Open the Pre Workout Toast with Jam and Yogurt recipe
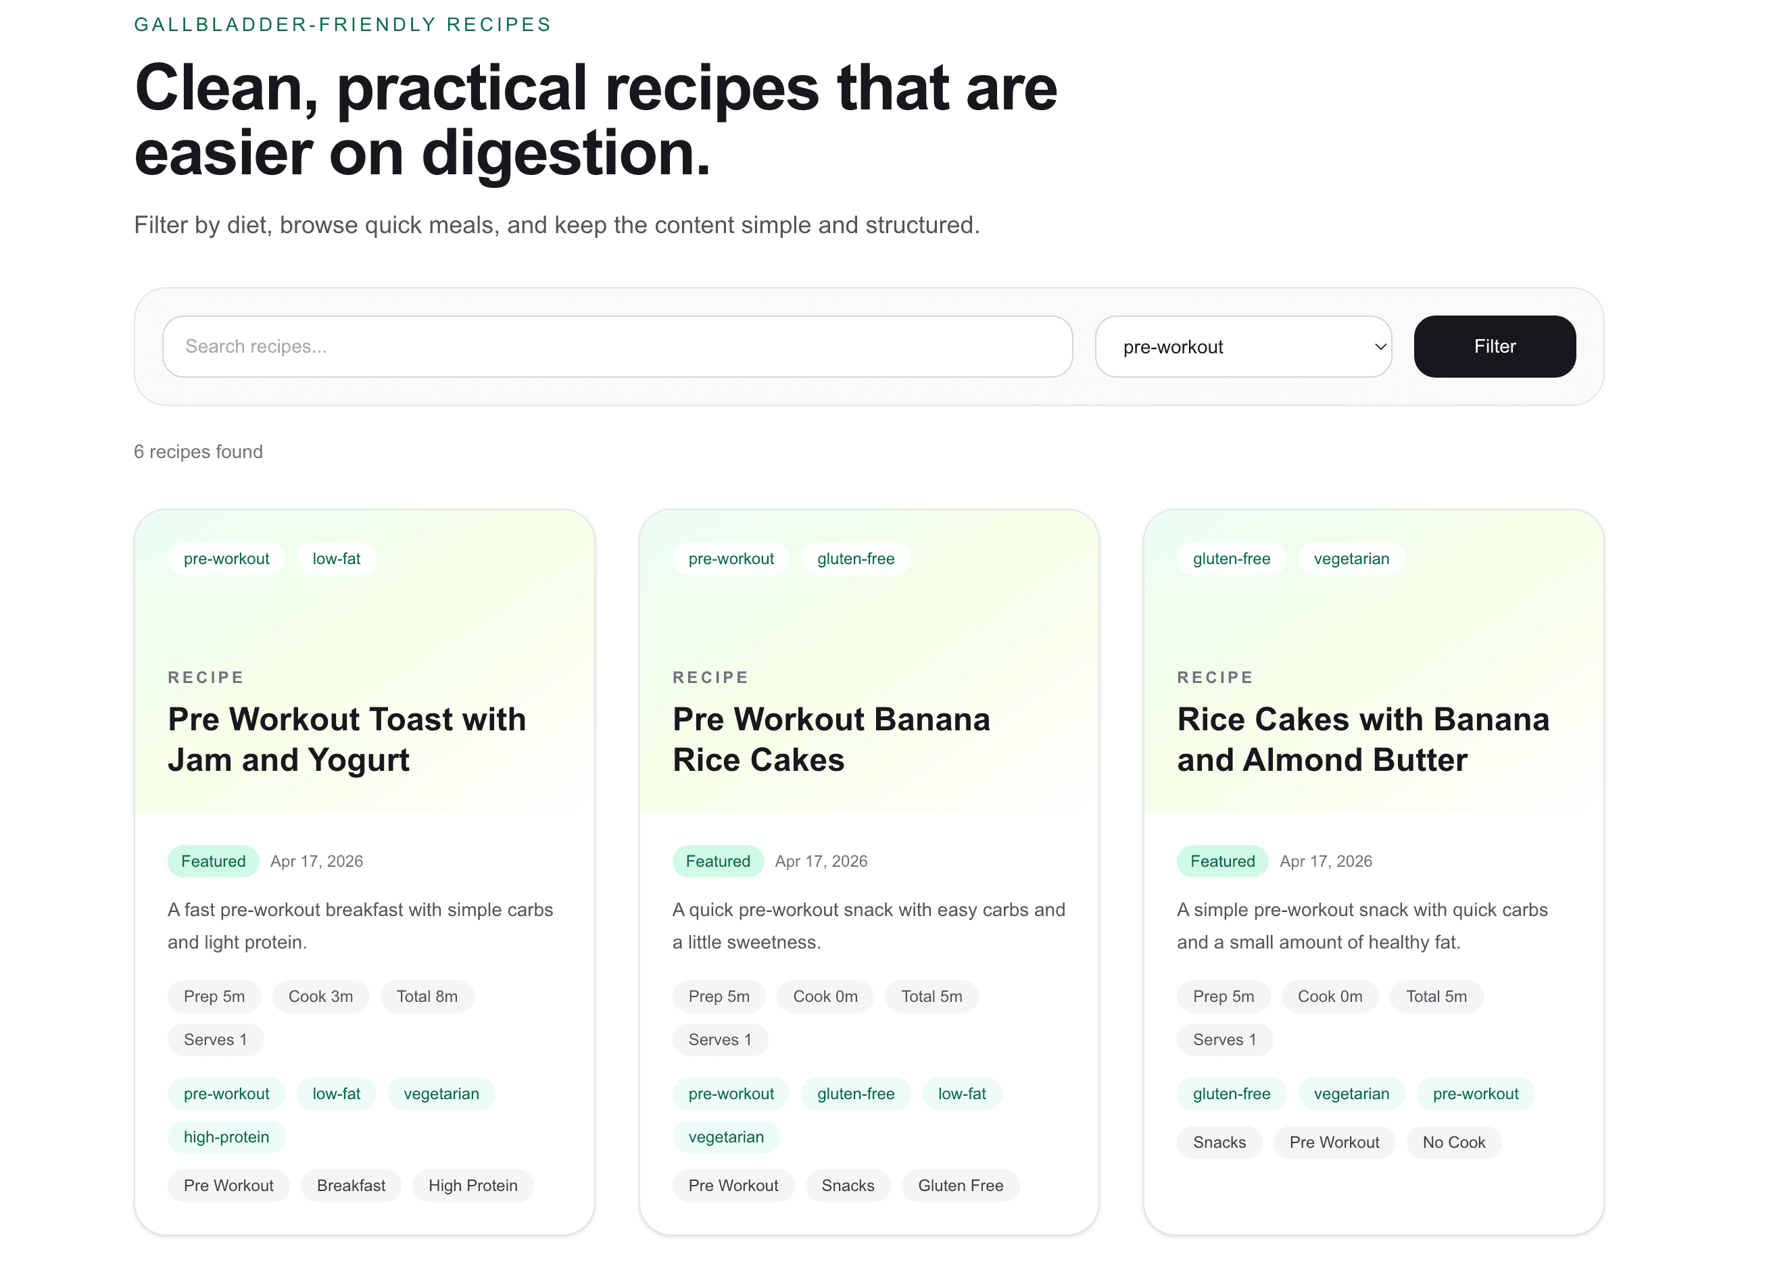The image size is (1767, 1262). point(347,739)
